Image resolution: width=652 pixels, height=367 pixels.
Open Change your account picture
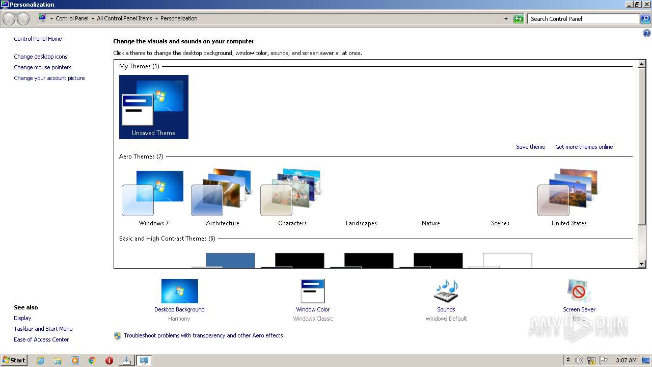click(x=49, y=78)
